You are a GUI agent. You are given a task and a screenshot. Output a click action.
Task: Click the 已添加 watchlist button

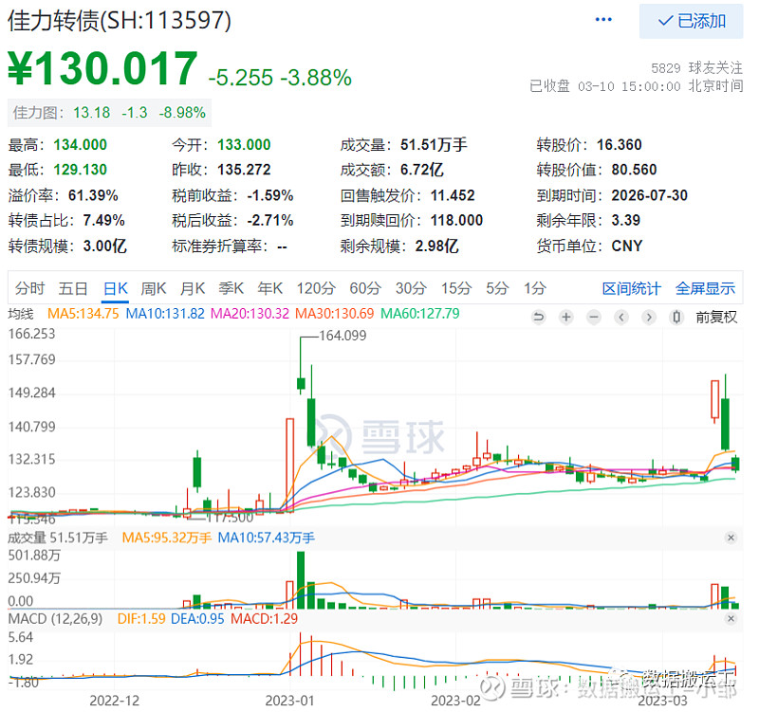point(691,21)
